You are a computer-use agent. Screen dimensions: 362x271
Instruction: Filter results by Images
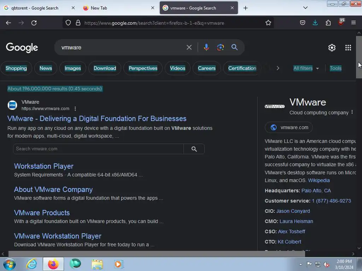73,68
